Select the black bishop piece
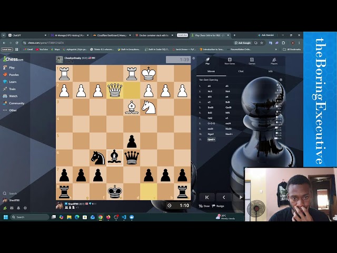 pos(115,158)
